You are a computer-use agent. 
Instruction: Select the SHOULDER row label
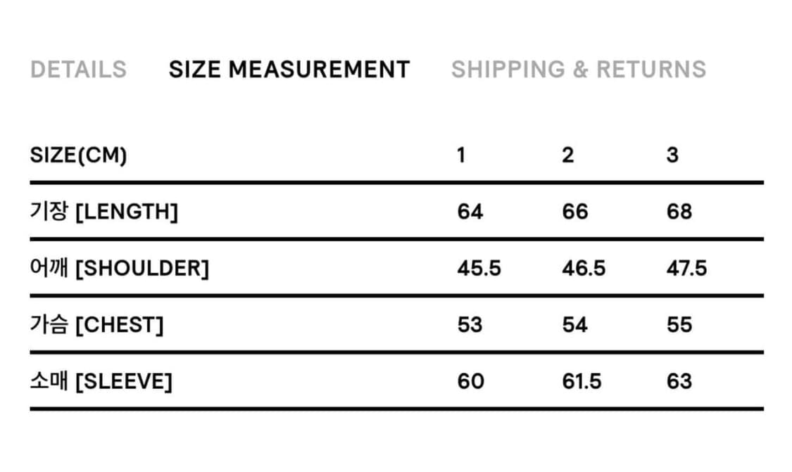point(119,268)
